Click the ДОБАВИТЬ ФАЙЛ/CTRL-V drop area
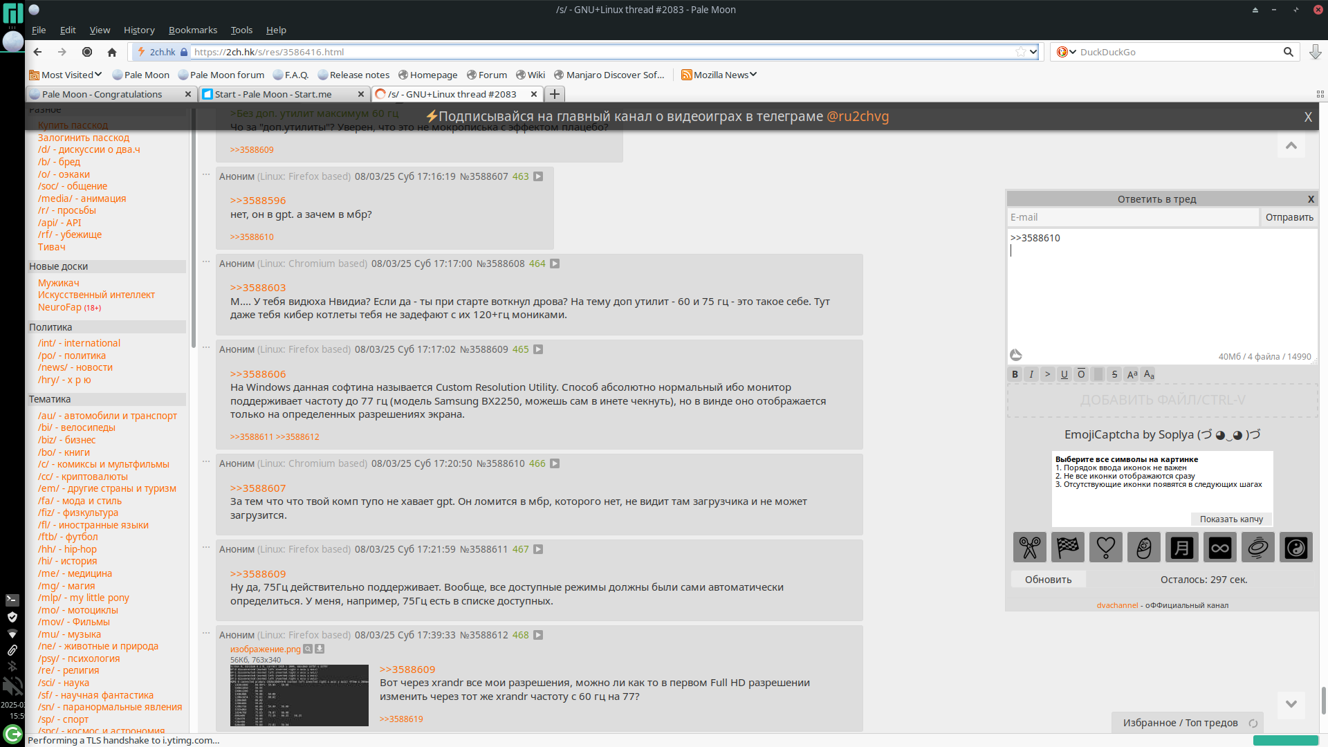This screenshot has height=747, width=1328. click(1162, 400)
